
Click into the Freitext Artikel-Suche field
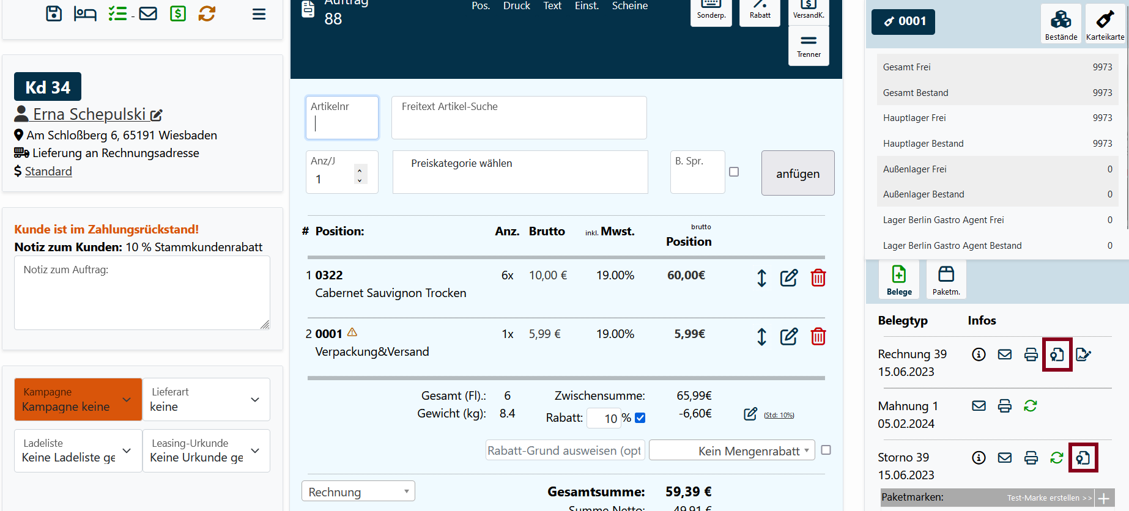coord(519,117)
